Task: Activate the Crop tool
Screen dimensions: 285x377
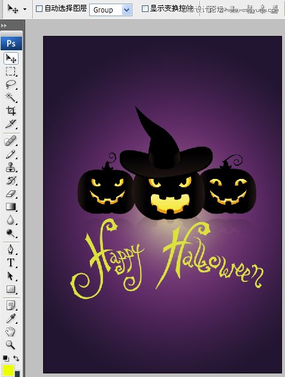Action: (x=11, y=111)
